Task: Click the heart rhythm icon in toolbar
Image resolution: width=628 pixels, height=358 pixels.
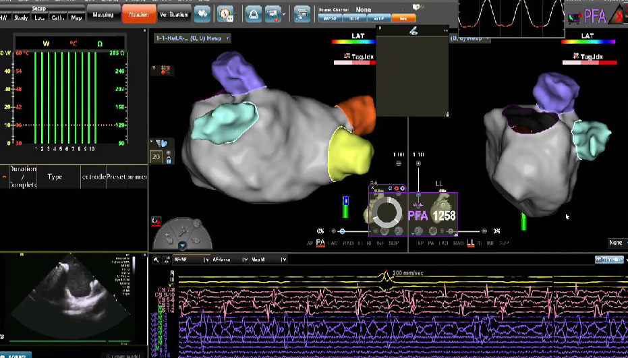Action: pyautogui.click(x=202, y=13)
